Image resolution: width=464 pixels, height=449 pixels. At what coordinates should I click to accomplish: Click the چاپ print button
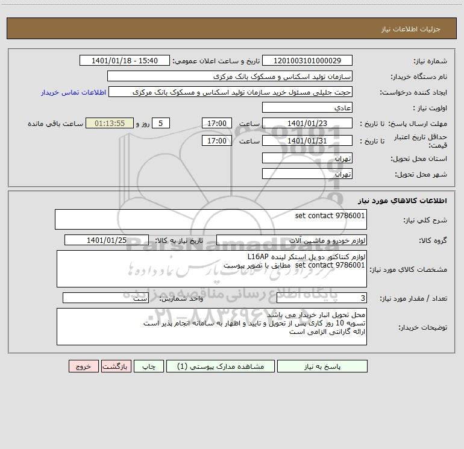pyautogui.click(x=149, y=366)
